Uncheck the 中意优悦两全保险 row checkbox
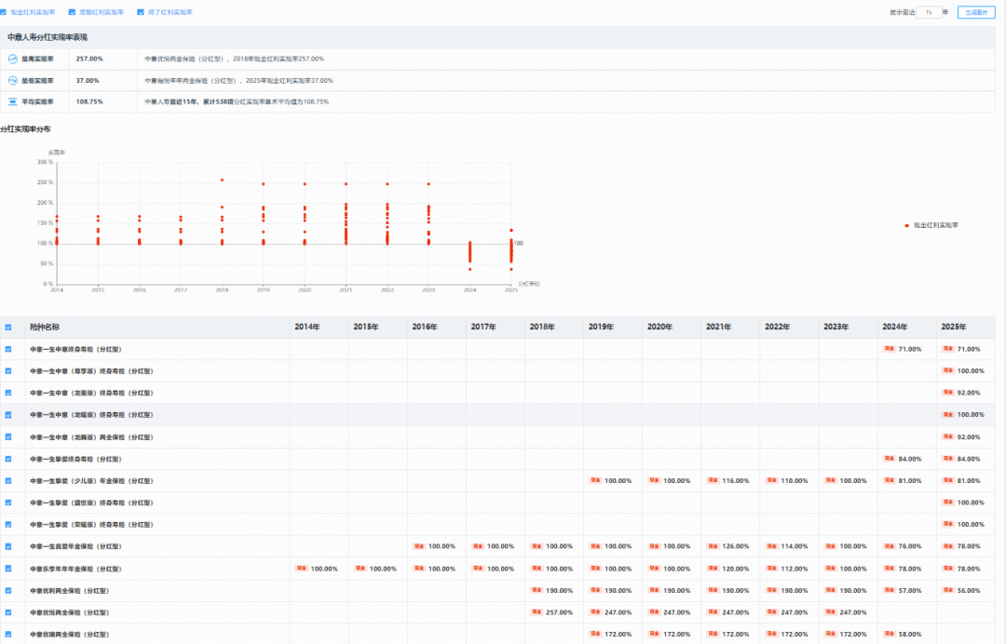Image resolution: width=1006 pixels, height=644 pixels. coord(8,612)
